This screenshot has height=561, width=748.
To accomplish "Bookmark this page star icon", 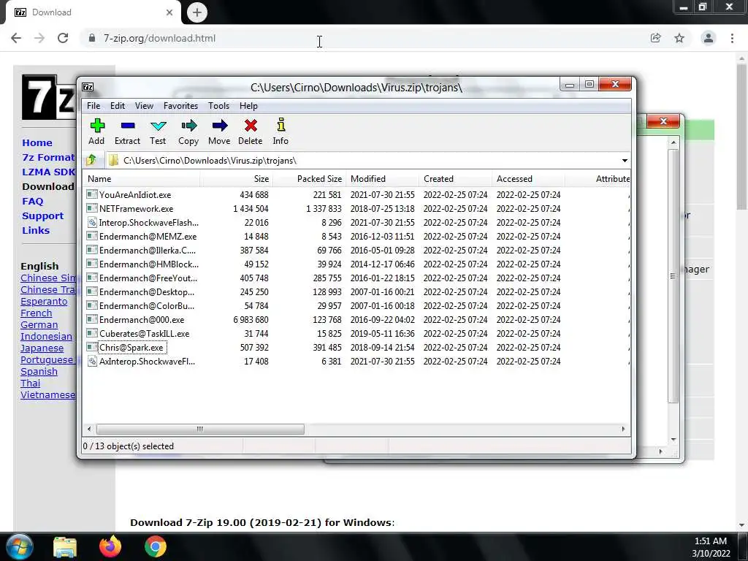I will click(x=679, y=38).
